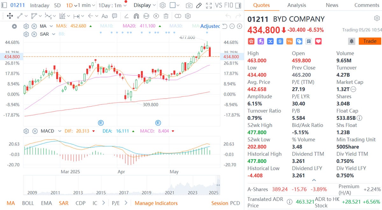Select the text annotation Aa tool
Image resolution: width=382 pixels, height=210 pixels.
(x=104, y=16)
